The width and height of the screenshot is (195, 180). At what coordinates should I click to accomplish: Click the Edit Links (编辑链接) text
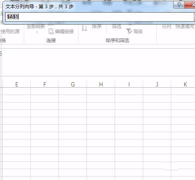point(64,32)
